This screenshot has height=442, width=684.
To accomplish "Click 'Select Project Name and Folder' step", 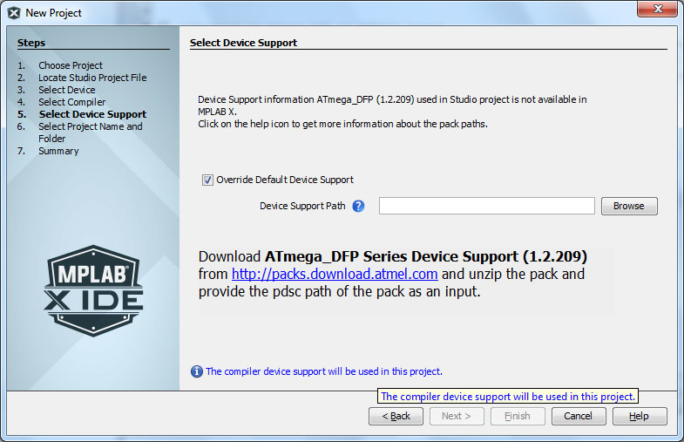I will pos(91,133).
